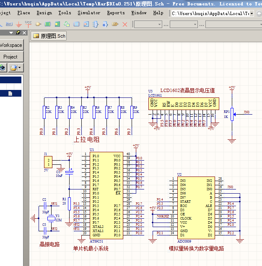The image size is (262, 266).
Task: Click the folder view options icon
Action: click(x=13, y=68)
